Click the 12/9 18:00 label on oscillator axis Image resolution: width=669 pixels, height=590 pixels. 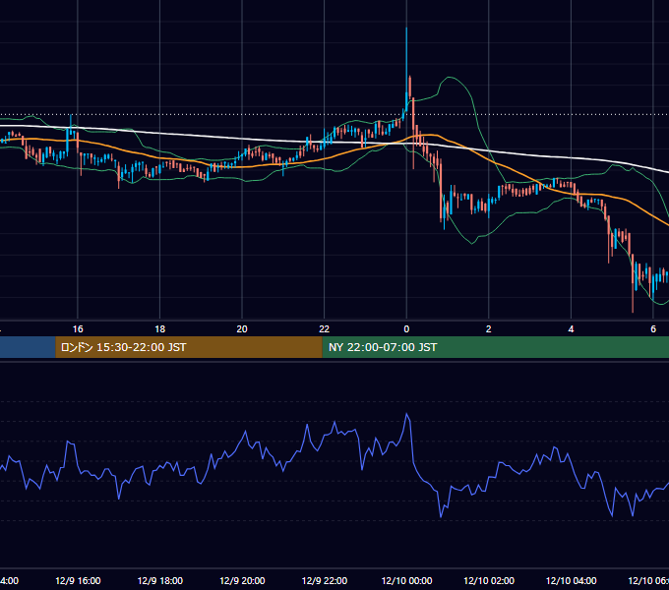point(160,580)
